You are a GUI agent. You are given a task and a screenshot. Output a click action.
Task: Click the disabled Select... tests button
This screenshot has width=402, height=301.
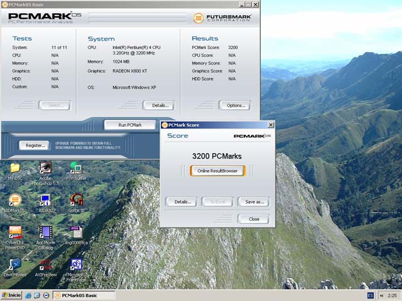click(55, 105)
